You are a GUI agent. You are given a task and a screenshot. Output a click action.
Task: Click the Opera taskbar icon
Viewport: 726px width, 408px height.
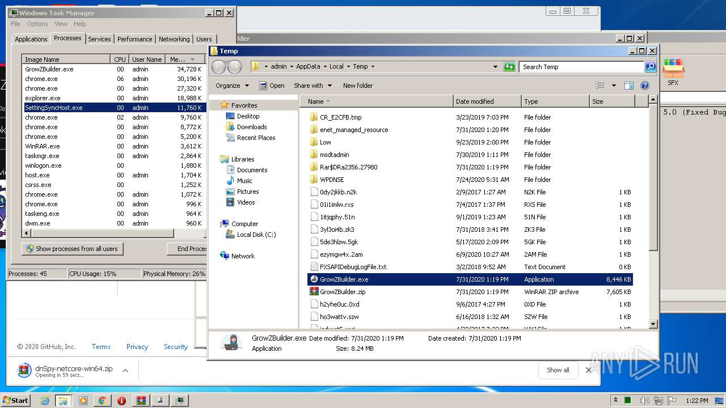pos(121,401)
